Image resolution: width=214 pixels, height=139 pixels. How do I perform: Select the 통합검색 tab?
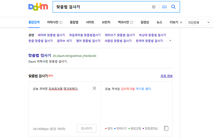coord(34,22)
